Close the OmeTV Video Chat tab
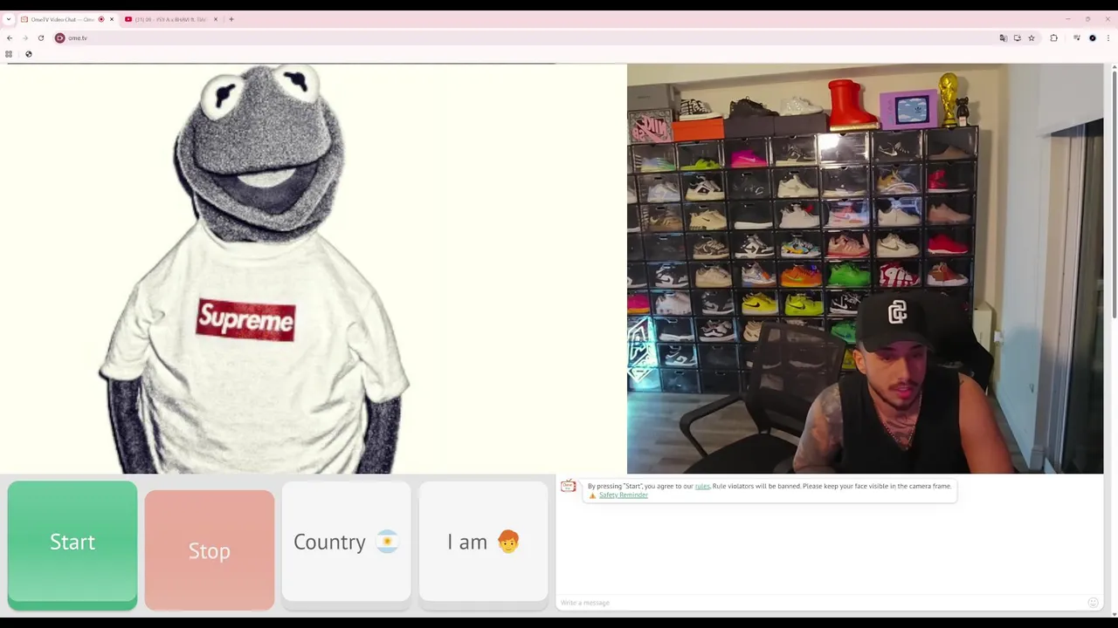 pos(112,19)
